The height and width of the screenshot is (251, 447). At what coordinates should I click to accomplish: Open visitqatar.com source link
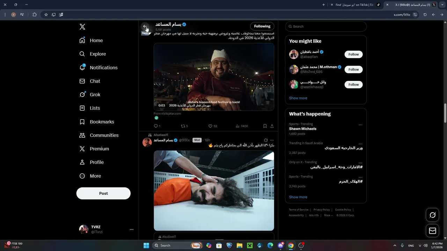click(x=167, y=114)
